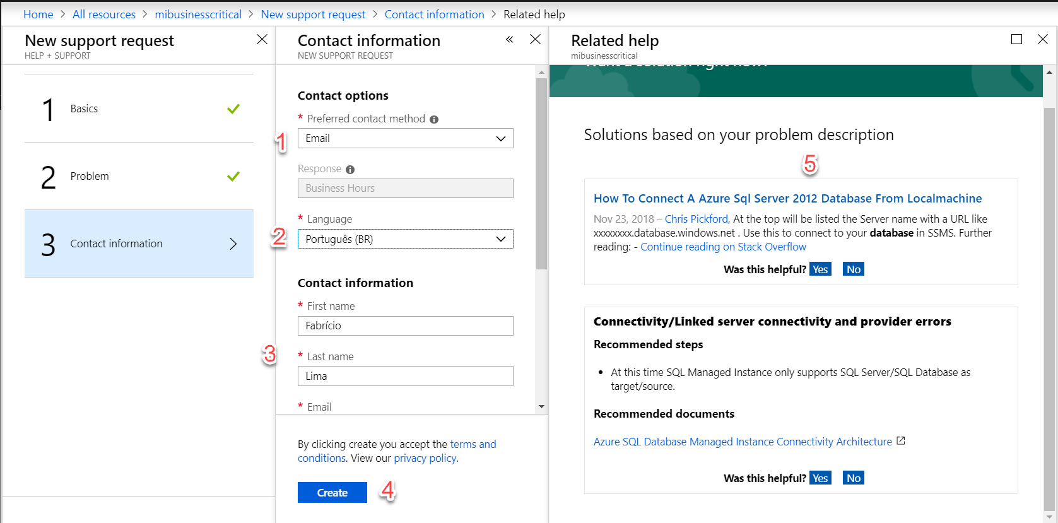
Task: Open All resources breadcrumb
Action: pyautogui.click(x=104, y=14)
